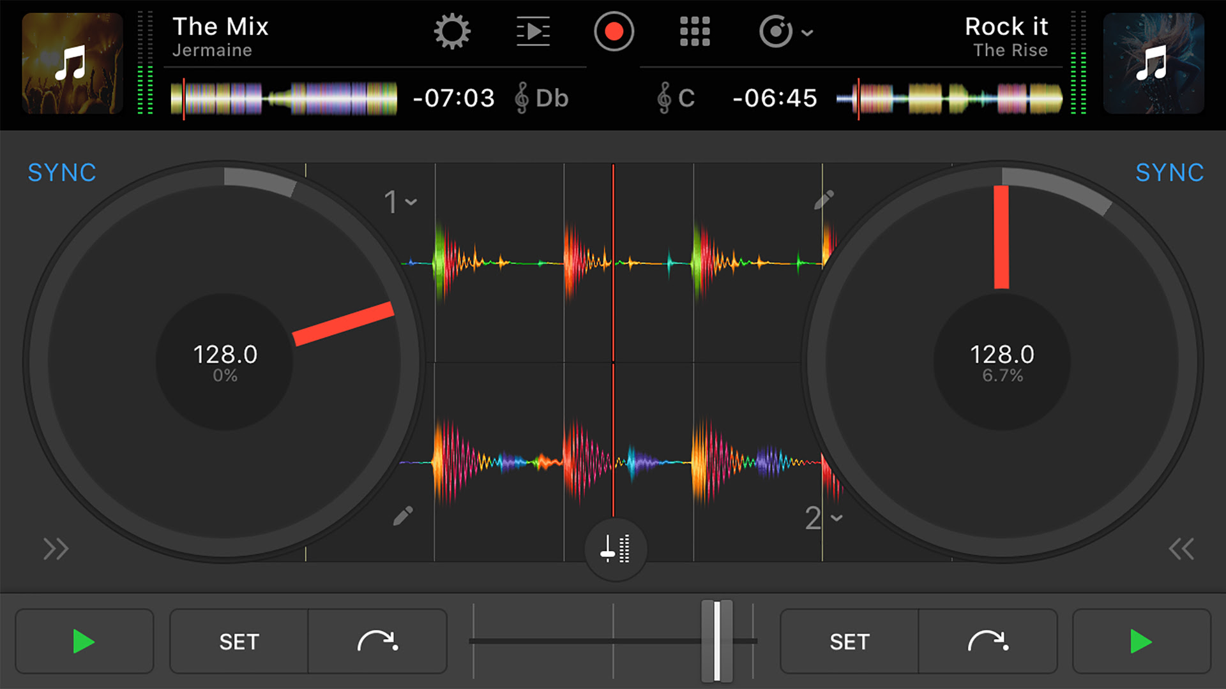Start playback on the right deck
Screen dimensions: 1226x689
(x=1141, y=641)
